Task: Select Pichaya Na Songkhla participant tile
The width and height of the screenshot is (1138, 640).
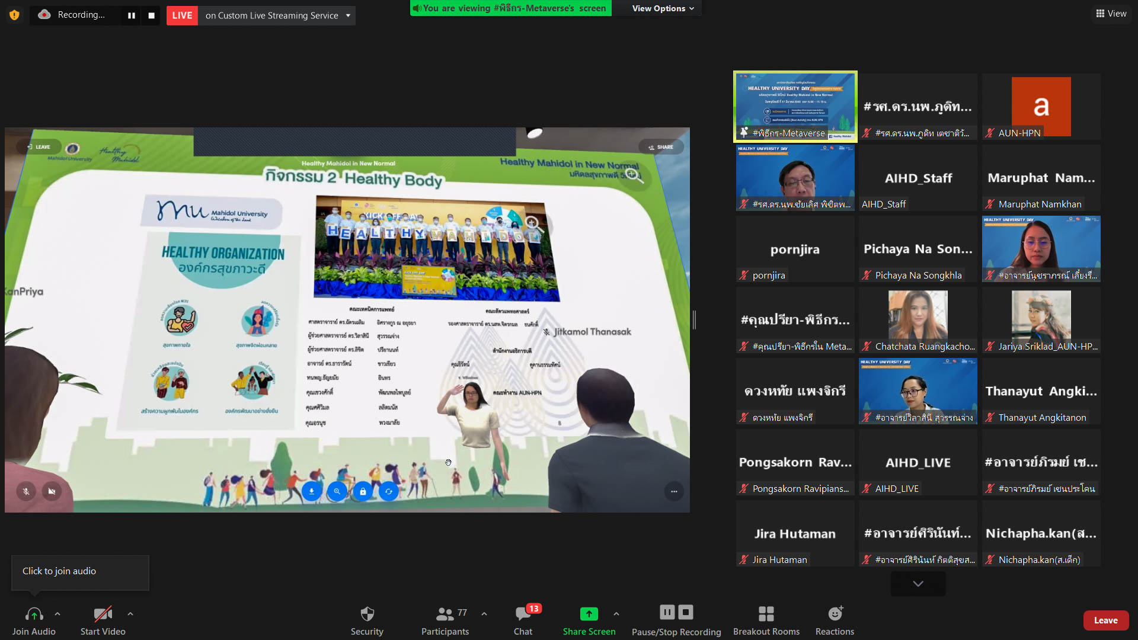Action: [x=918, y=249]
